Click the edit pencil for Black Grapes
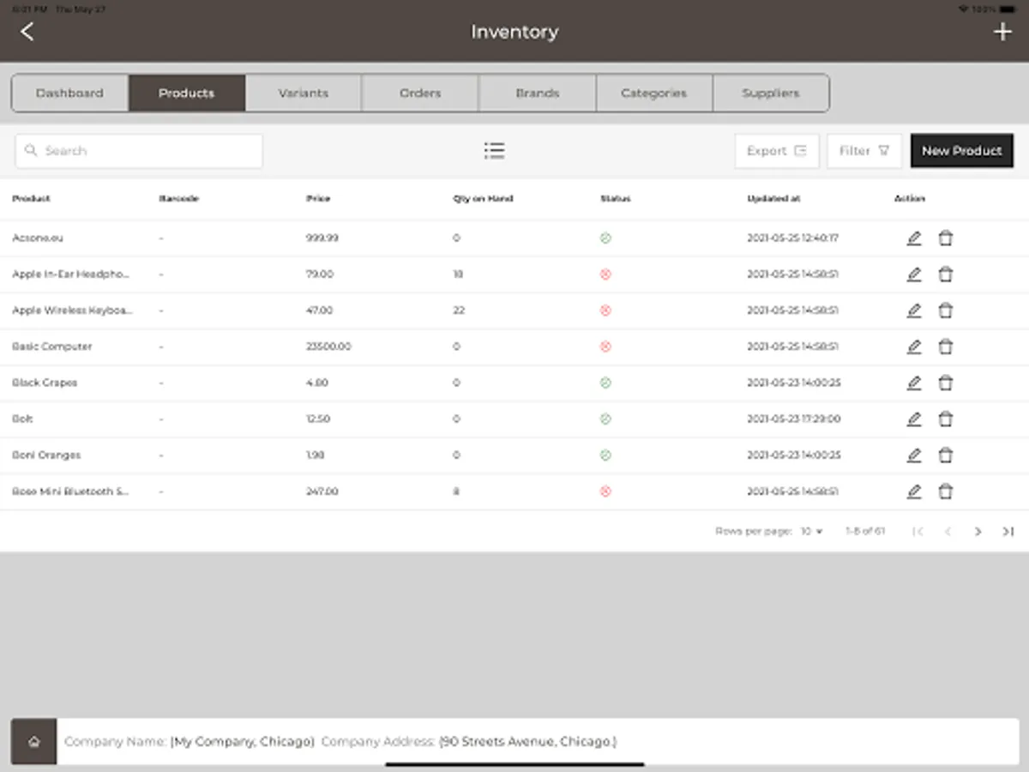The image size is (1029, 772). click(x=914, y=383)
